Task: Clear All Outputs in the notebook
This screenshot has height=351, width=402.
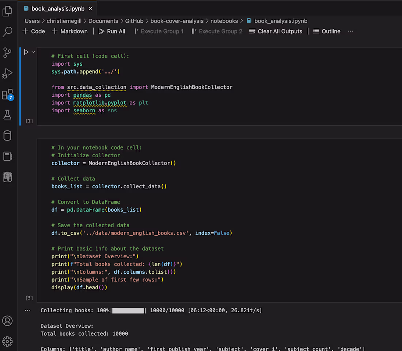Action: (x=276, y=31)
